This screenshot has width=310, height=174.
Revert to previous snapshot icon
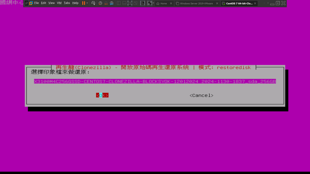coord(106,3)
